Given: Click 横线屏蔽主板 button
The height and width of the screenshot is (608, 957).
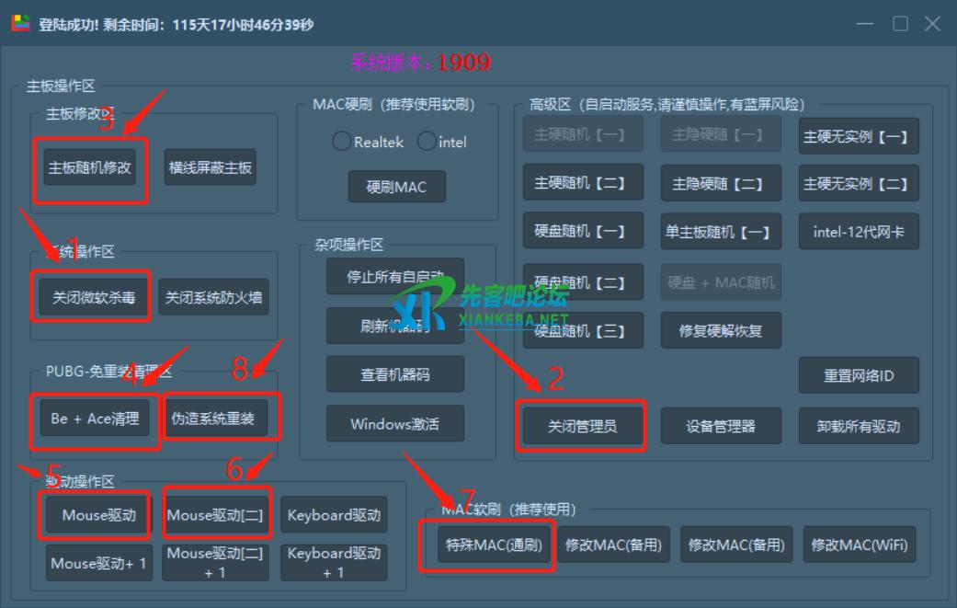Looking at the screenshot, I should coord(210,166).
